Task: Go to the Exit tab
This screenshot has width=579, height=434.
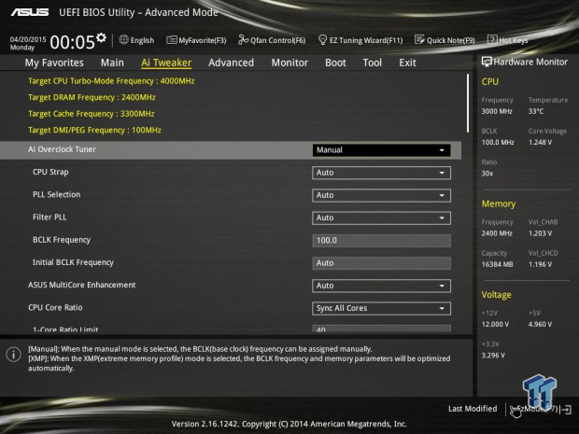Action: (x=407, y=63)
